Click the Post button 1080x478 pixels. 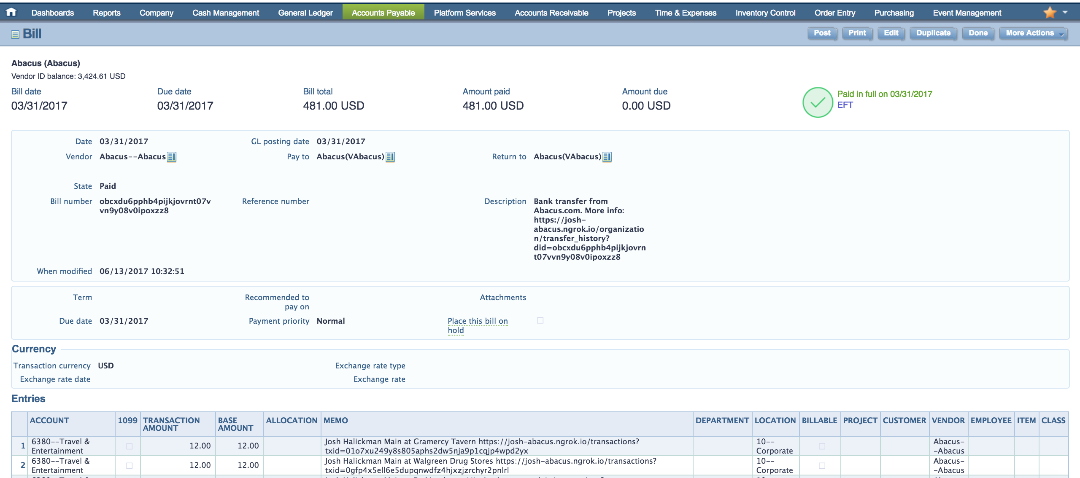coord(821,33)
